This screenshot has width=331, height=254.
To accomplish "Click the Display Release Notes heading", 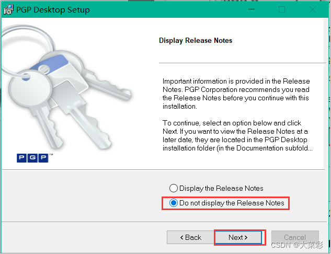I will coord(196,40).
